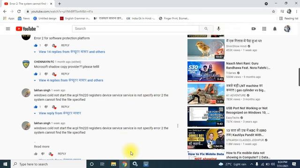Open CHENNAYIN FC commenter avatar

(x=26, y=64)
